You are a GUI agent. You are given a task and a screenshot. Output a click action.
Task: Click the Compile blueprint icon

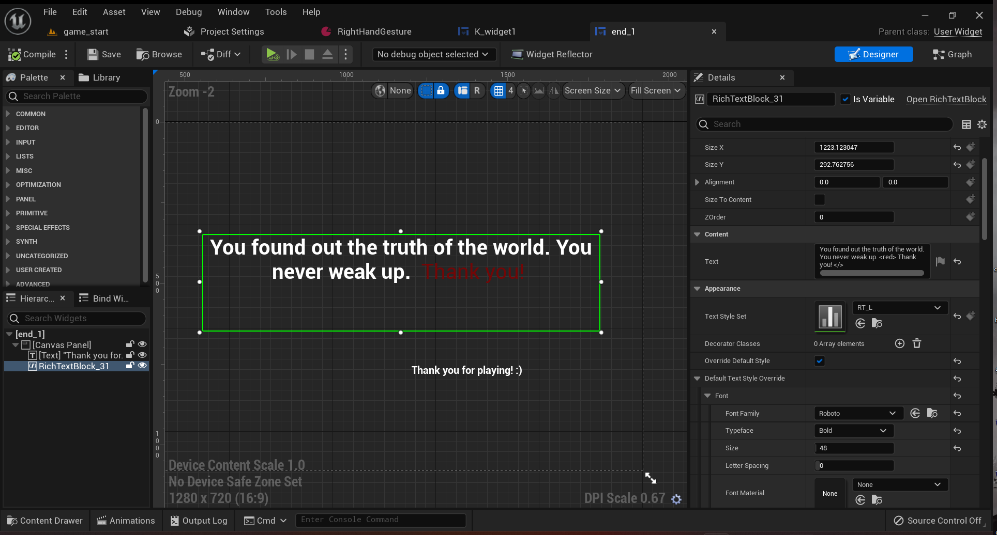[x=14, y=55]
